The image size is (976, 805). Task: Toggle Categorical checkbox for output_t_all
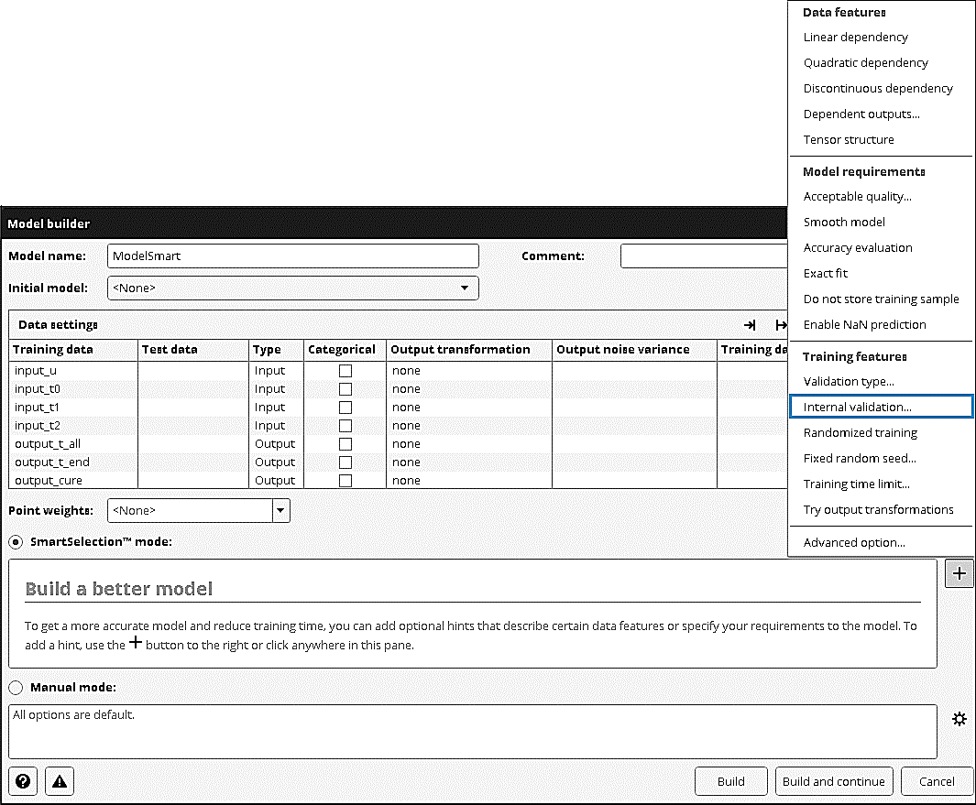pyautogui.click(x=345, y=444)
